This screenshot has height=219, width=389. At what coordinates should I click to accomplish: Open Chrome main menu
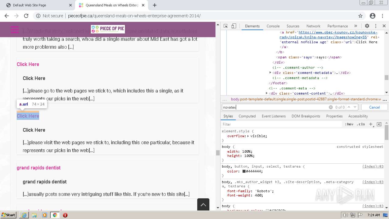(x=383, y=16)
